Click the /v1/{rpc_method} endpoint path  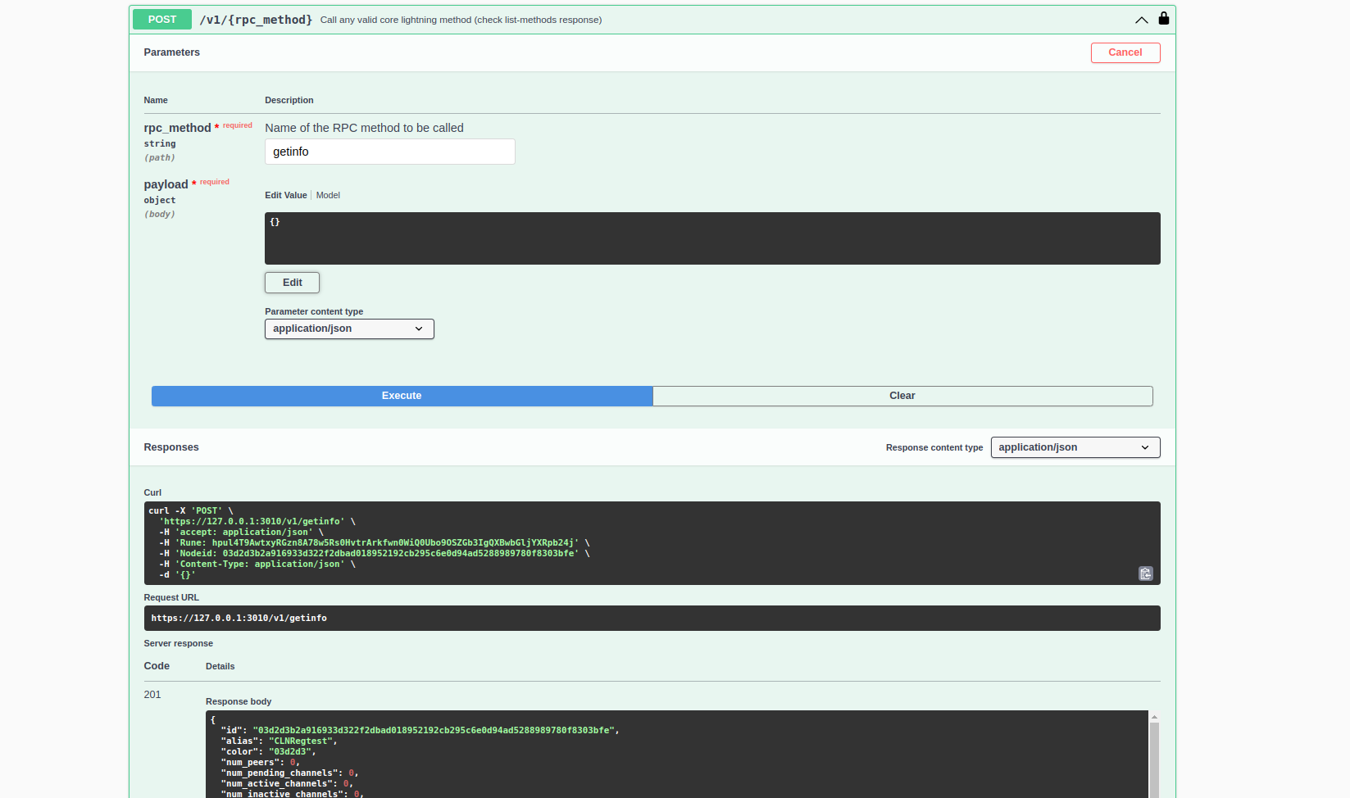coord(256,20)
